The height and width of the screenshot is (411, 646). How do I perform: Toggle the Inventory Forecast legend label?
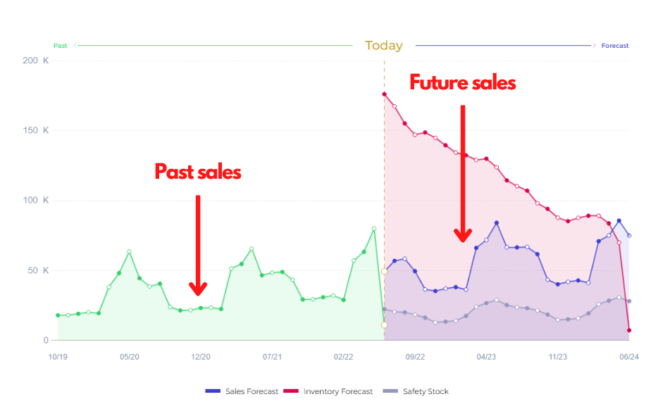coord(338,391)
